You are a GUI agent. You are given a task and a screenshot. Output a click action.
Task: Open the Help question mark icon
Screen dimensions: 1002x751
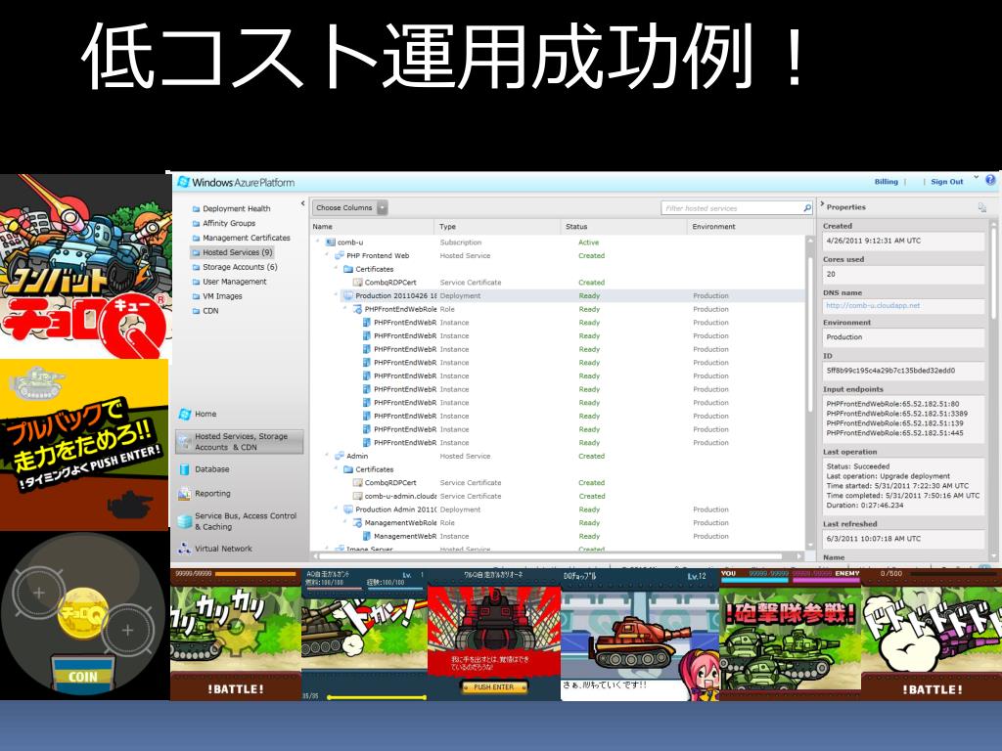(990, 181)
